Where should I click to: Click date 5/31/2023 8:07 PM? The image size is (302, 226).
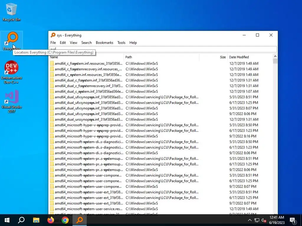(244, 108)
